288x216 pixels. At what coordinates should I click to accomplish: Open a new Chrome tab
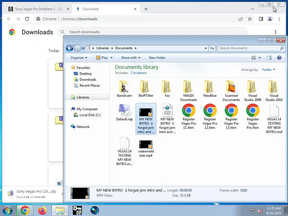pyautogui.click(x=146, y=9)
